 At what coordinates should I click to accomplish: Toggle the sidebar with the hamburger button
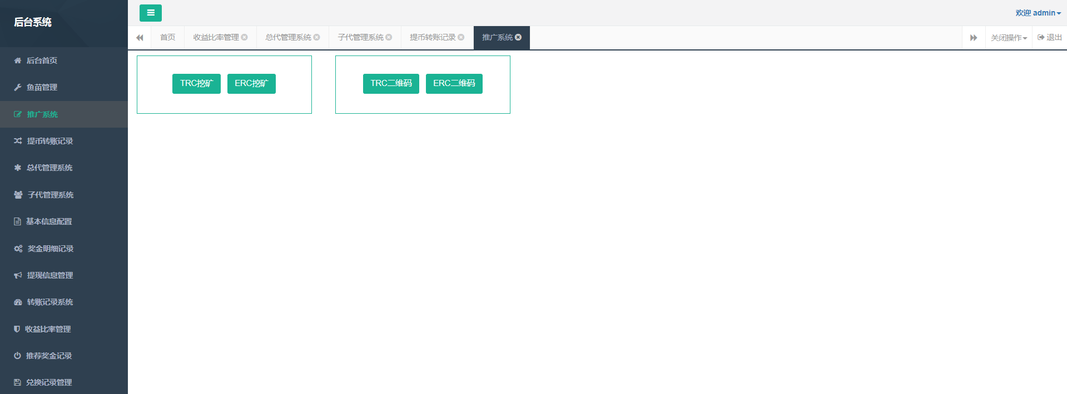click(x=151, y=13)
